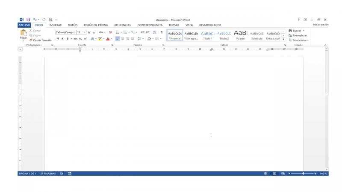The height and width of the screenshot is (192, 342).
Task: Click the zoom slider in status bar
Action: coord(304,173)
